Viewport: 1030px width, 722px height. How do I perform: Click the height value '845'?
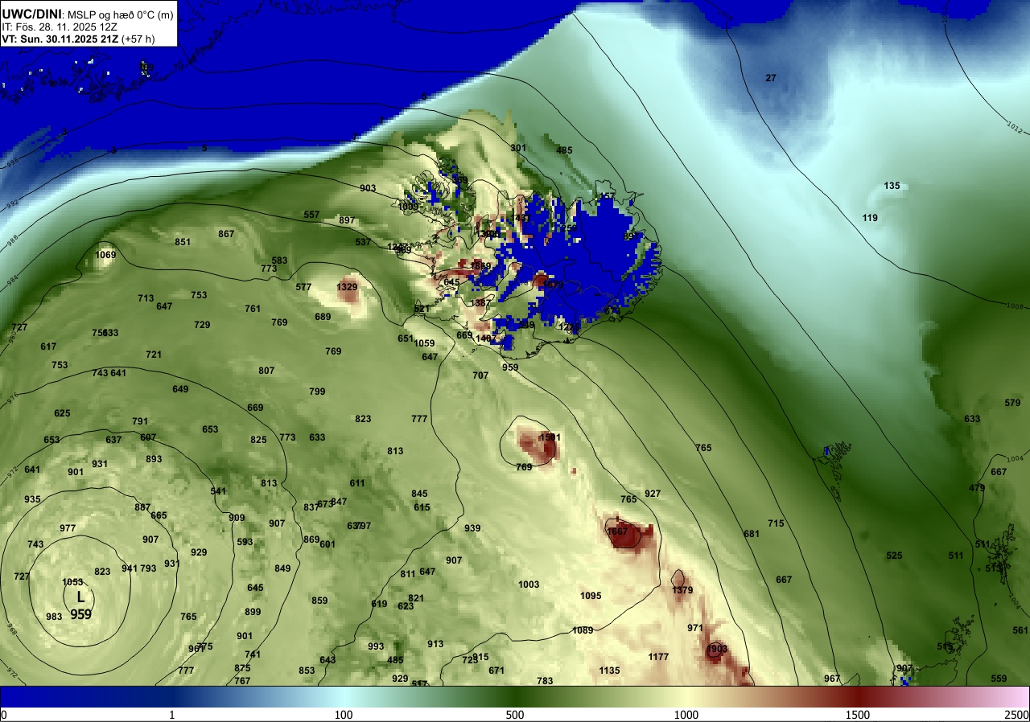419,494
